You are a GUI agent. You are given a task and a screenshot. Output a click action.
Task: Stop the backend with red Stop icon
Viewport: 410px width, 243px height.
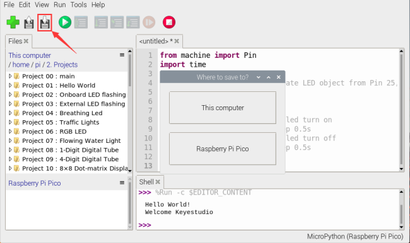click(x=169, y=22)
